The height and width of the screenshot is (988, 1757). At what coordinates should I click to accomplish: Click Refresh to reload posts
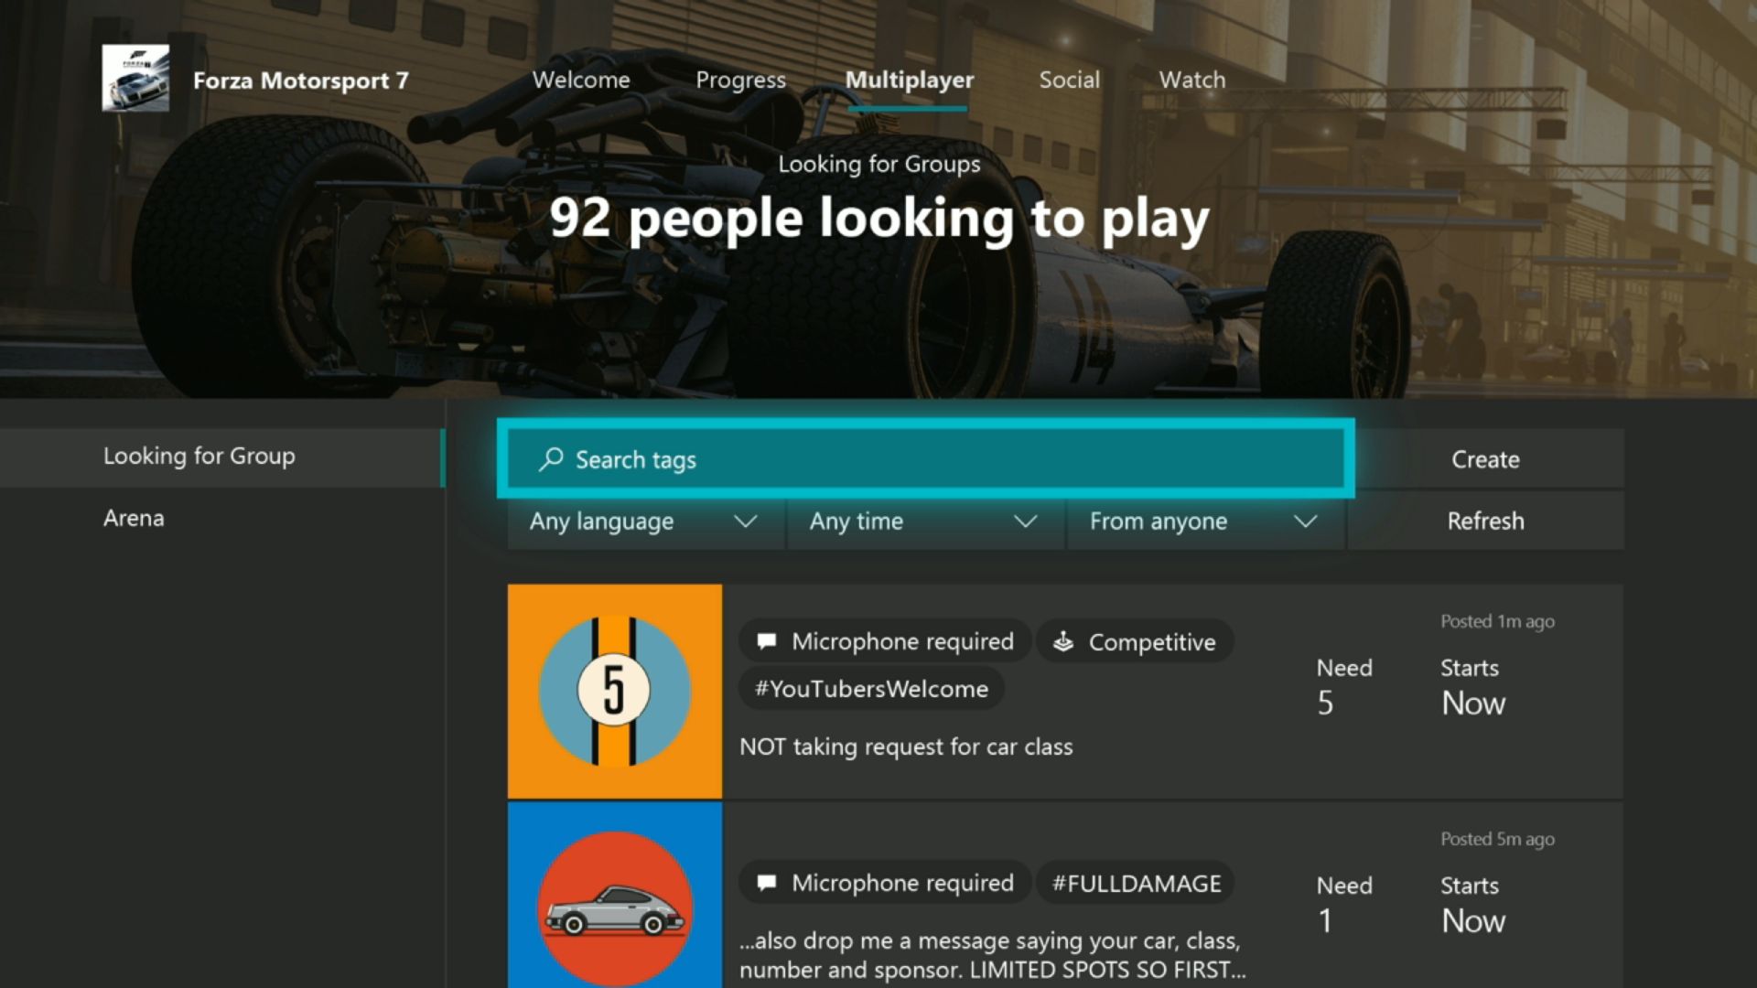pos(1485,521)
